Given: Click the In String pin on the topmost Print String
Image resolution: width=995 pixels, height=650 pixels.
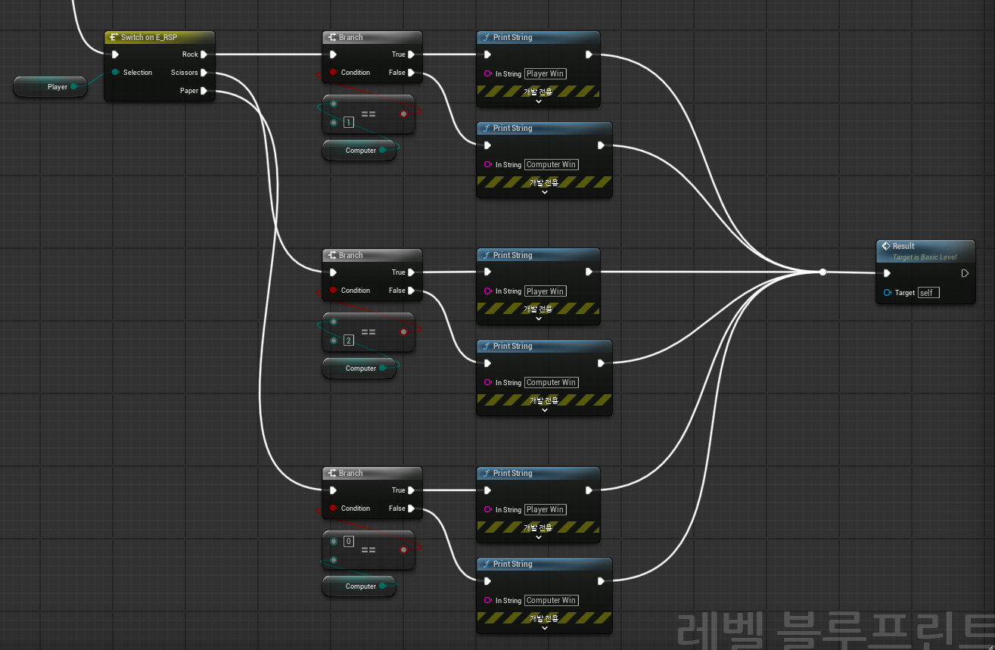Looking at the screenshot, I should (488, 74).
